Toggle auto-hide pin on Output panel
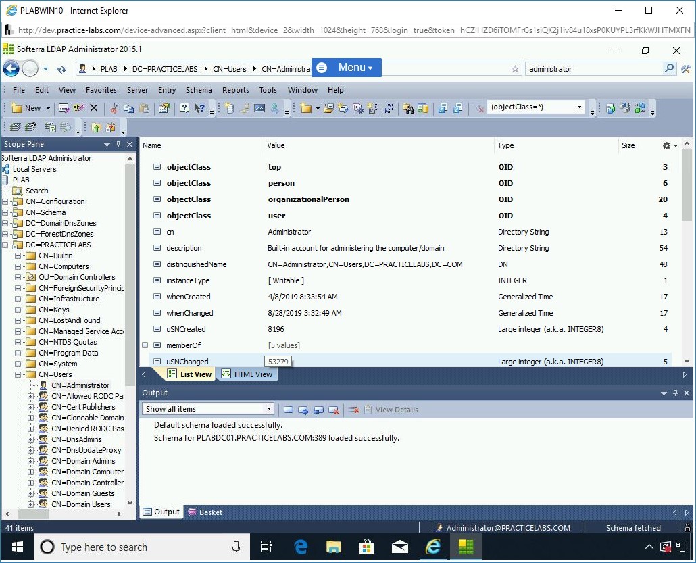The image size is (696, 563). pos(675,393)
